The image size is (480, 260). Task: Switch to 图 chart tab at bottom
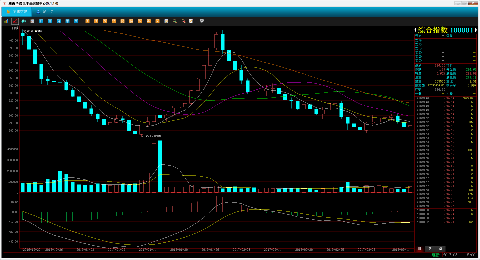pos(440,248)
